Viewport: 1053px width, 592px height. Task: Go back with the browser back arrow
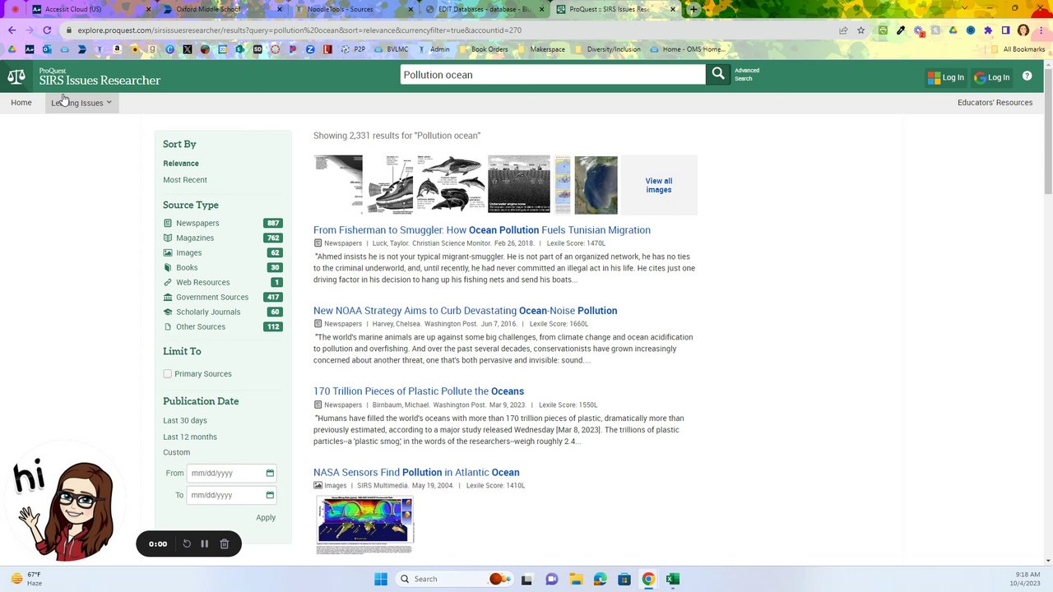point(12,30)
